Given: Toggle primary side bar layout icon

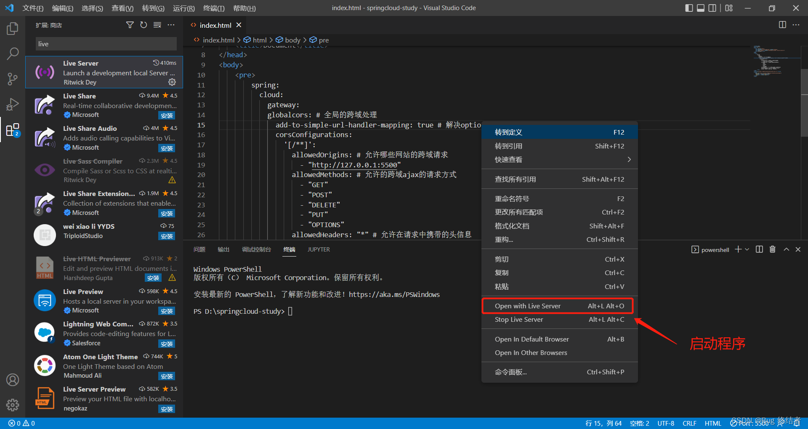Looking at the screenshot, I should (689, 8).
